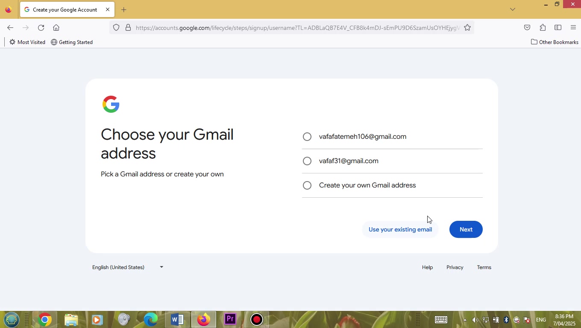This screenshot has height=328, width=581.
Task: Open Firefox View icon
Action: pyautogui.click(x=8, y=9)
